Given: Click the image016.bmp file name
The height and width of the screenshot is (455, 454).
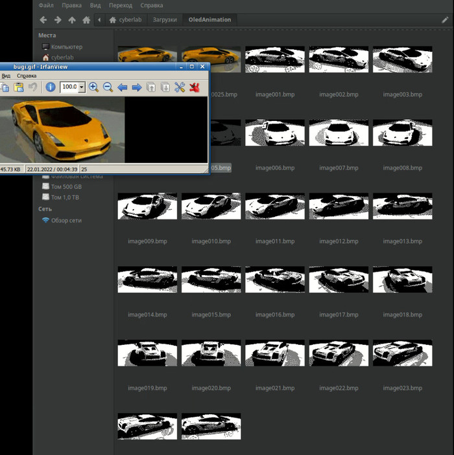Looking at the screenshot, I should tap(275, 315).
